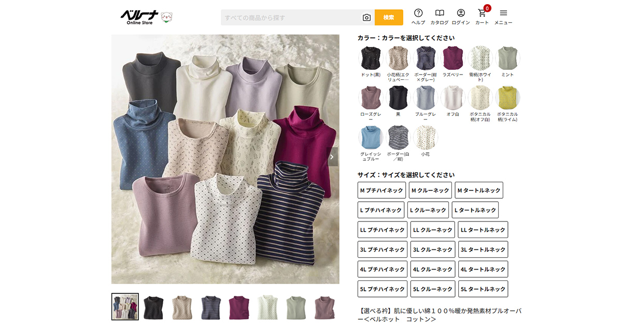Select the 3L タートルネック size
This screenshot has height=326, width=622.
(x=483, y=249)
